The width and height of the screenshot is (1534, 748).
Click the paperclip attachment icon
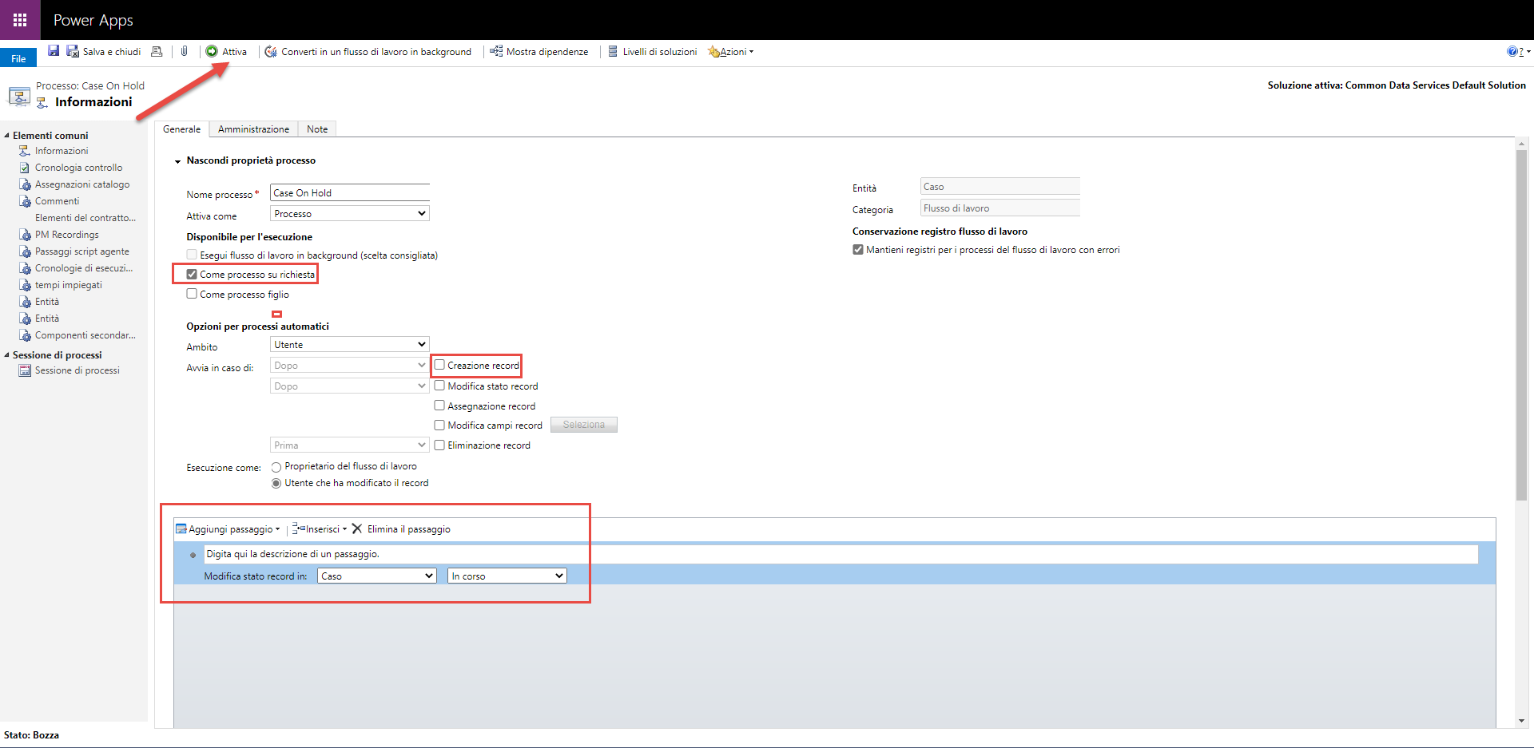coord(185,51)
